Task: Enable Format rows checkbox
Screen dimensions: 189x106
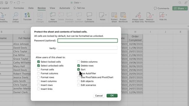Action: (38, 77)
